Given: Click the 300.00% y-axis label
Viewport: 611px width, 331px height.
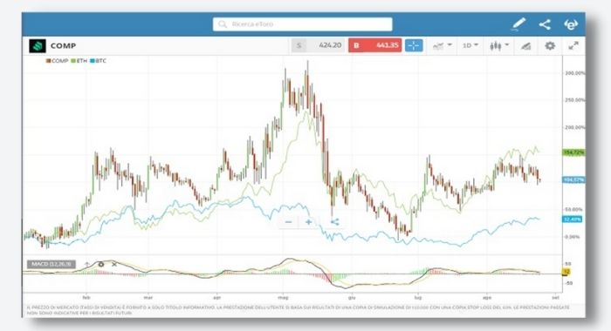Looking at the screenshot, I should coord(574,73).
